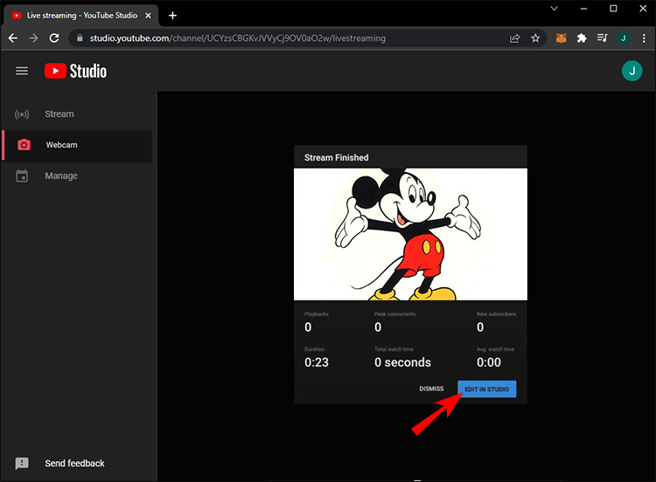Select the Stream broadcast icon
656x482 pixels.
[22, 114]
